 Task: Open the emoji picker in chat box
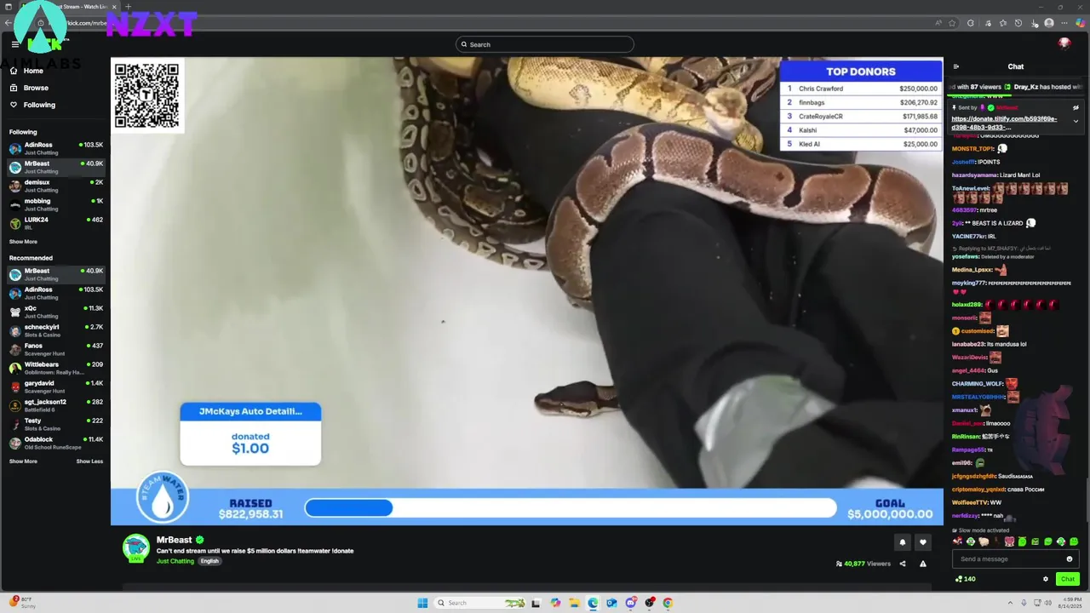pos(1070,559)
